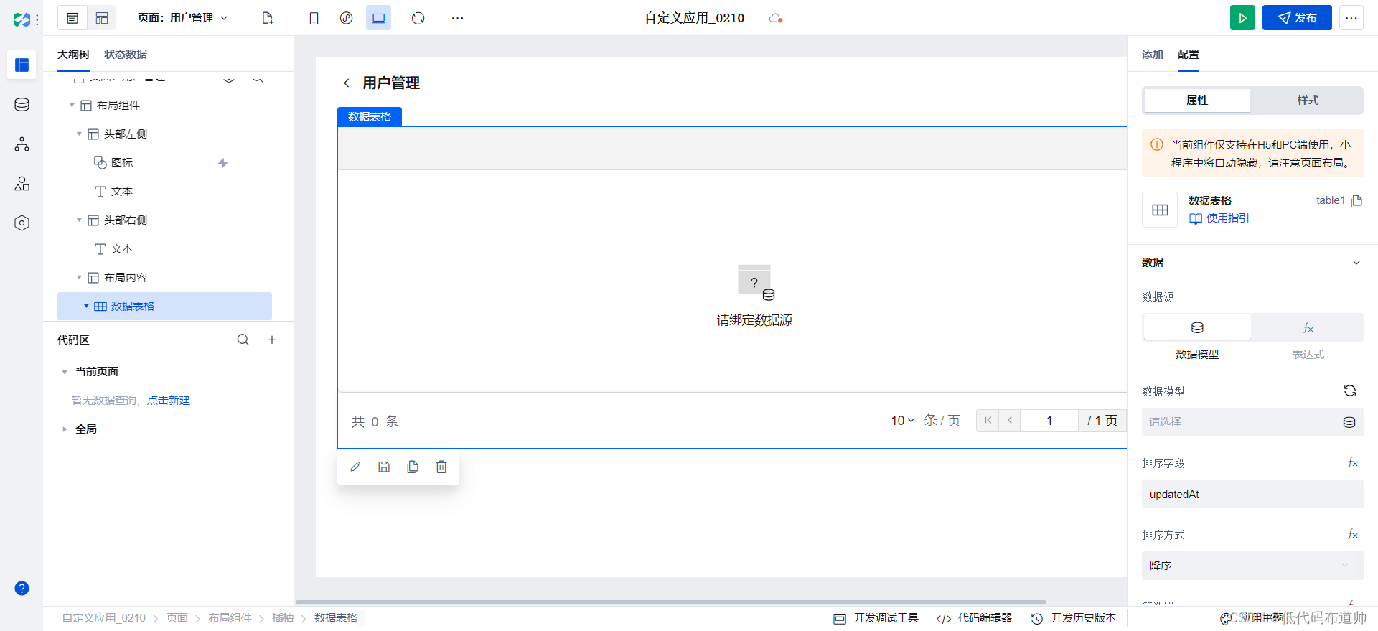This screenshot has width=1378, height=631.
Task: Delete the data table component
Action: (441, 467)
